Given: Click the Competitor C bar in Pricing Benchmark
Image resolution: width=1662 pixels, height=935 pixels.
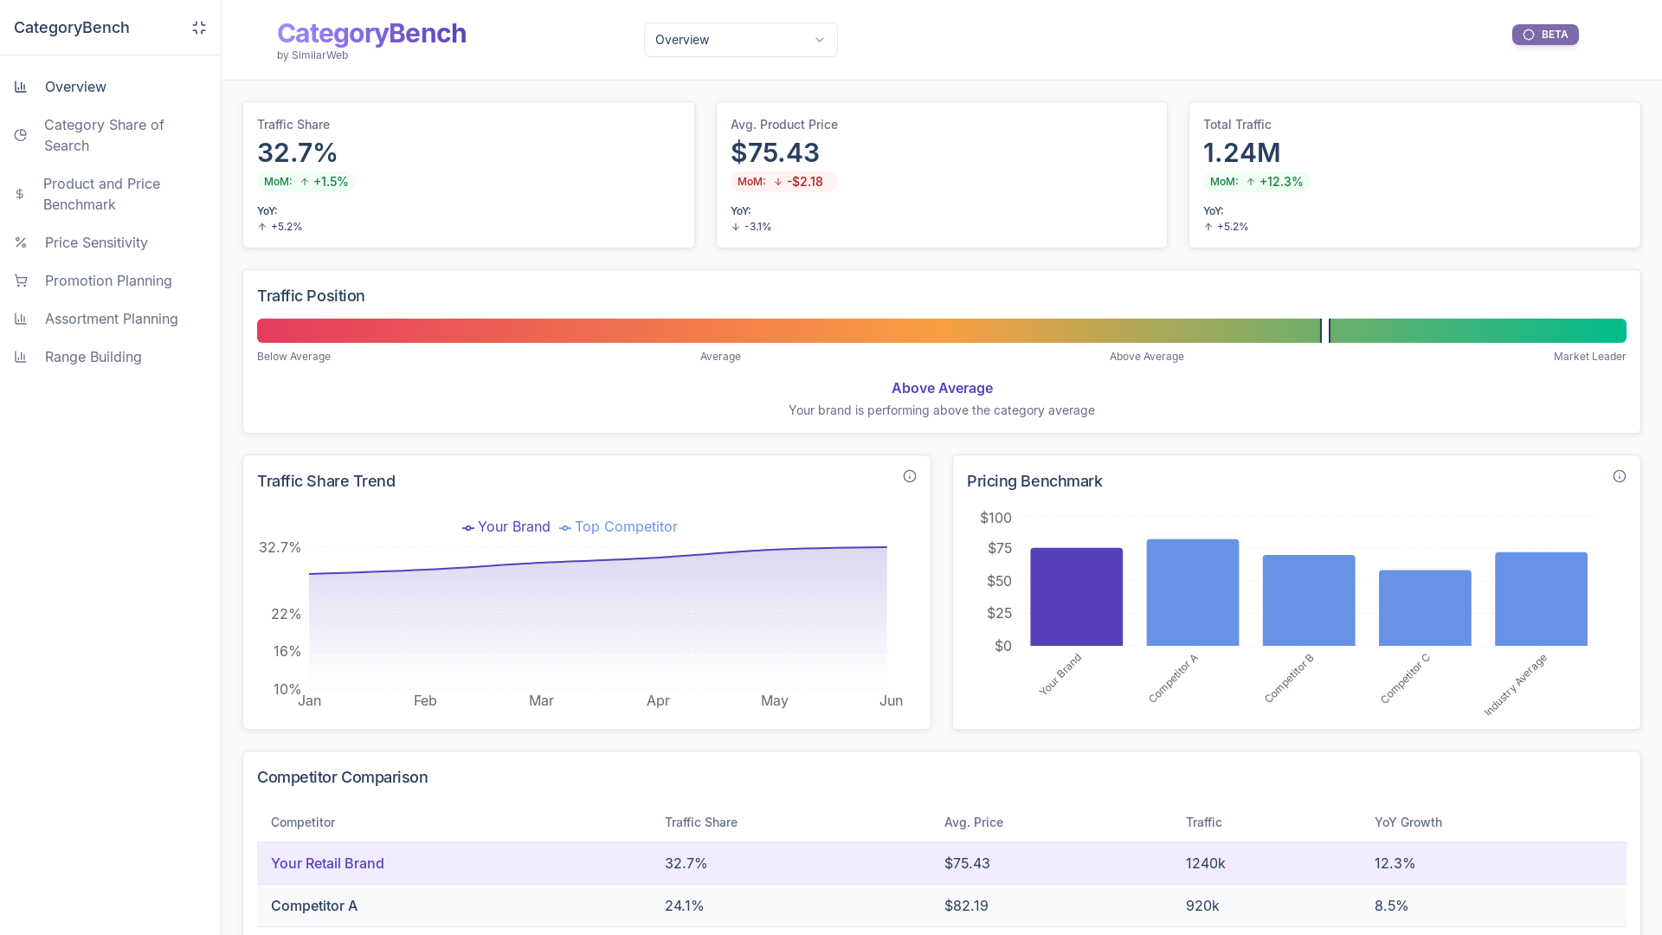Looking at the screenshot, I should pos(1425,608).
